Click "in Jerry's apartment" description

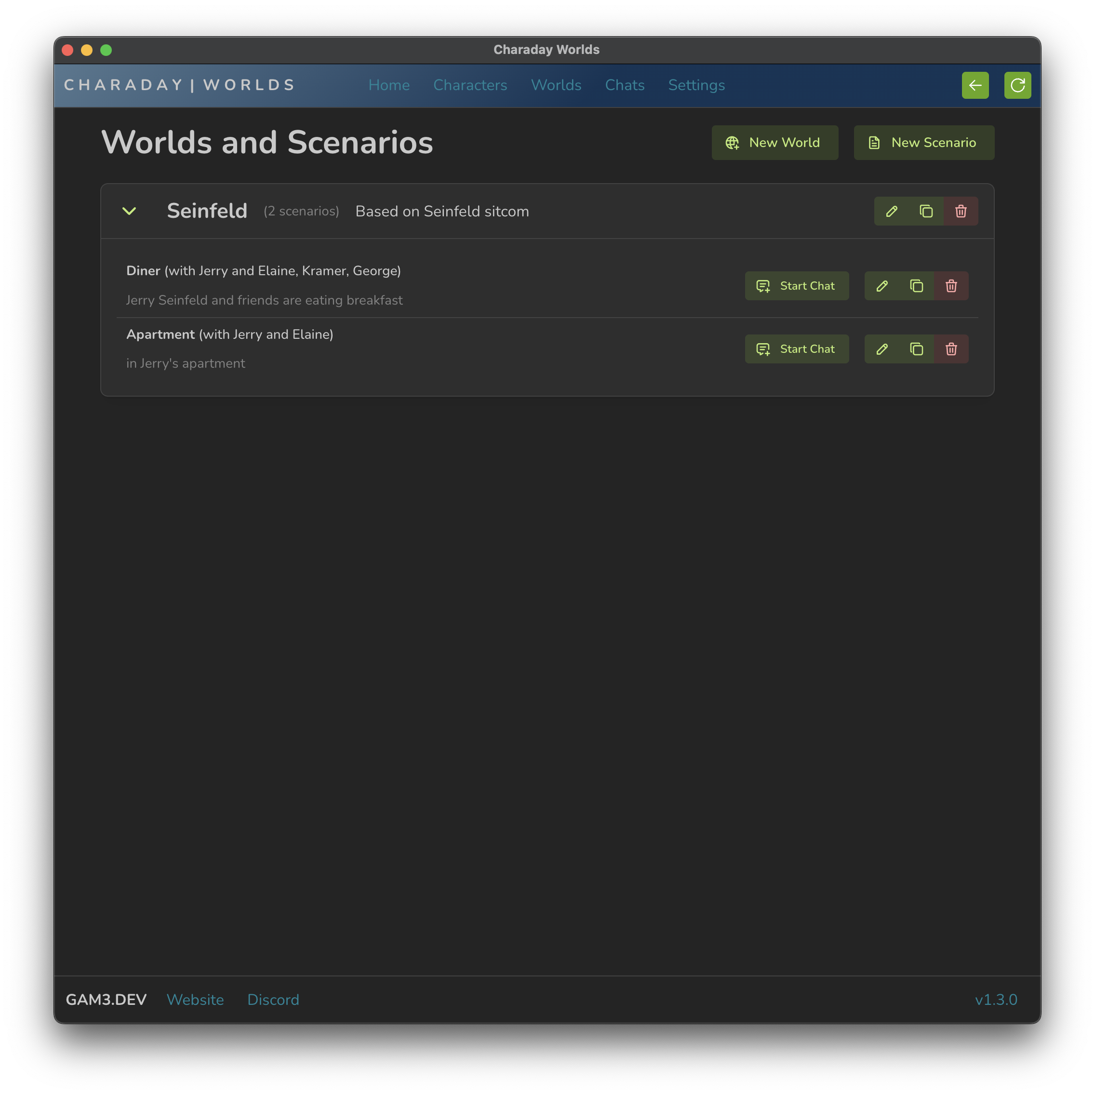pyautogui.click(x=186, y=363)
